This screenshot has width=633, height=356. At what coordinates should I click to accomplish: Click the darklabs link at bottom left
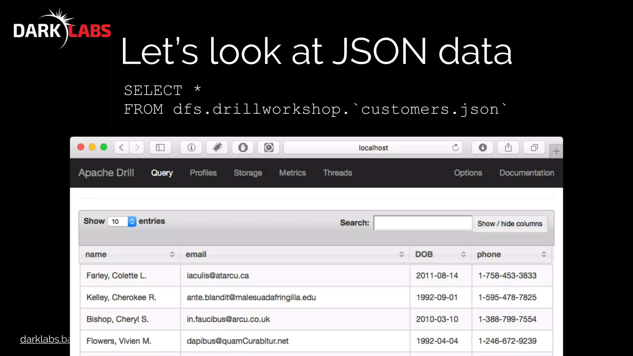pos(45,339)
